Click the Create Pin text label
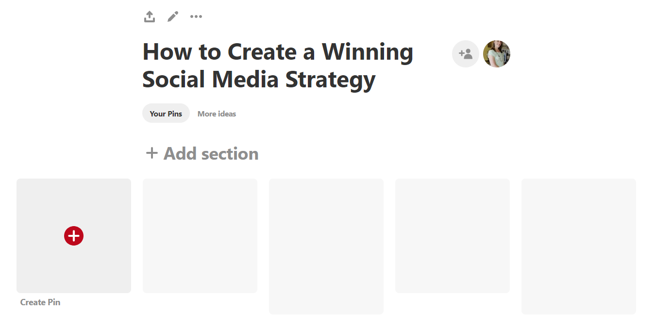654x329 pixels. coord(40,302)
